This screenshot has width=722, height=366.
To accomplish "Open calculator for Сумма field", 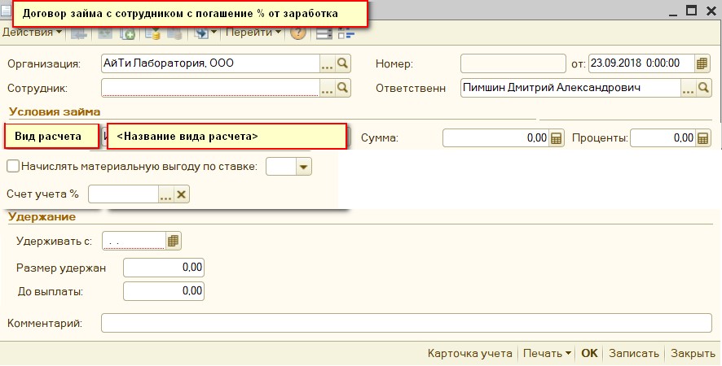I will click(x=557, y=138).
